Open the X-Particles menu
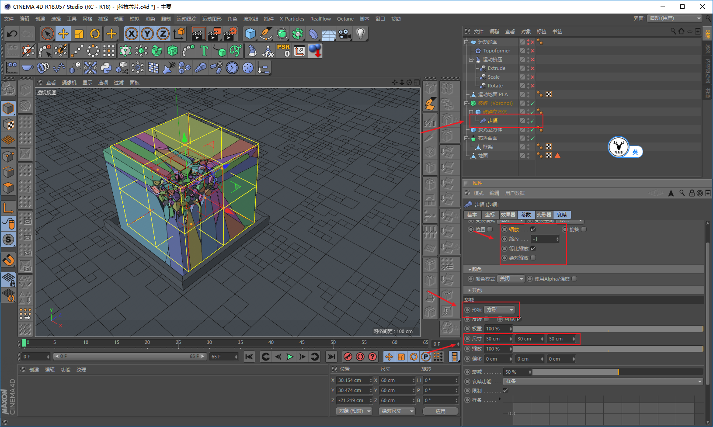 (292, 19)
